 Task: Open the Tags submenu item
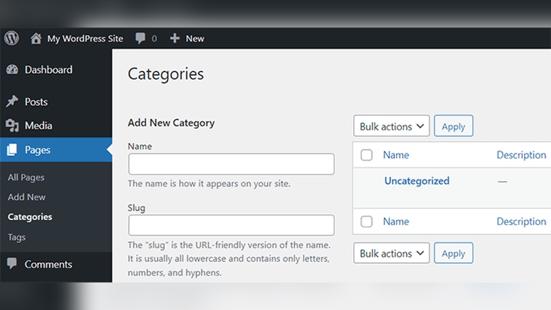[17, 237]
